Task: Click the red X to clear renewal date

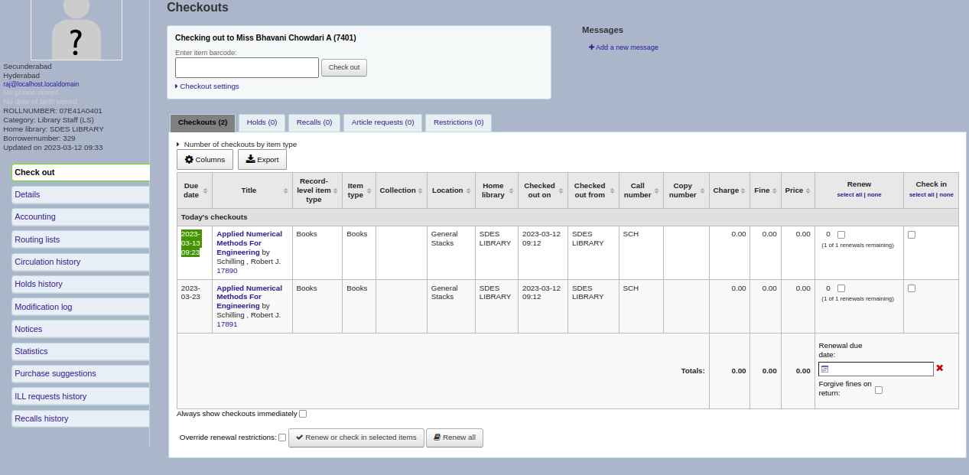Action: [940, 368]
